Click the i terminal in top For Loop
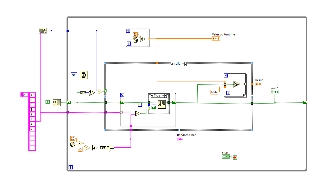Image resolution: width=314 pixels, height=176 pixels. (x=129, y=44)
